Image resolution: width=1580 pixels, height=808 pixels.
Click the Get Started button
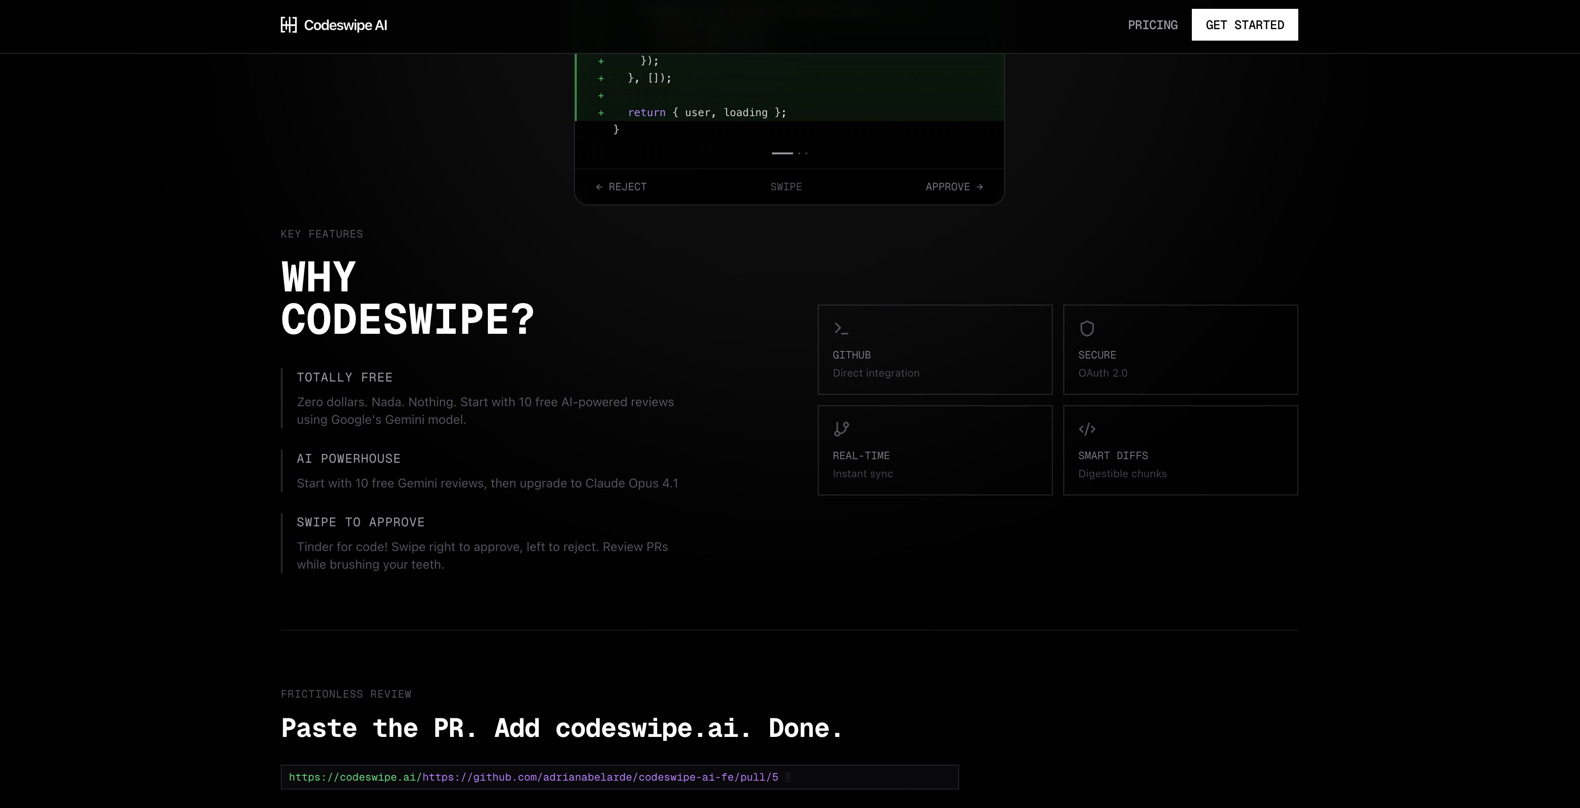pyautogui.click(x=1244, y=25)
